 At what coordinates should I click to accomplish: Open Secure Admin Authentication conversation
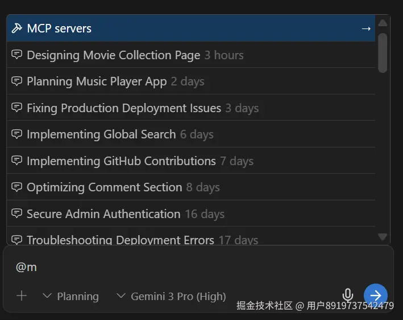tap(103, 214)
